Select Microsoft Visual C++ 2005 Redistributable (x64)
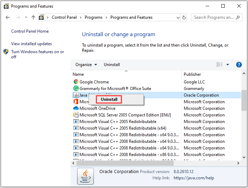The width and height of the screenshot is (248, 188). click(123, 128)
